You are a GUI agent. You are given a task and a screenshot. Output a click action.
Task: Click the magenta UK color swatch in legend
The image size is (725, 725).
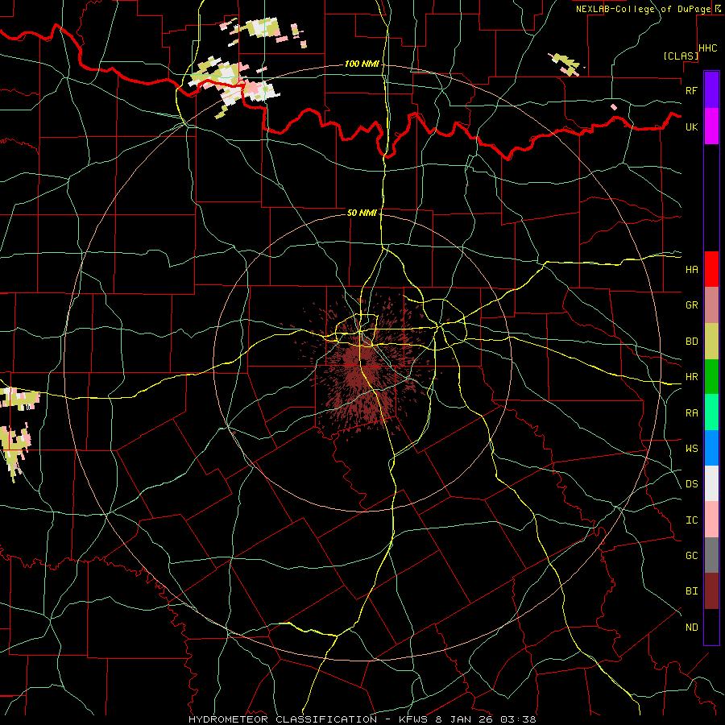click(711, 126)
